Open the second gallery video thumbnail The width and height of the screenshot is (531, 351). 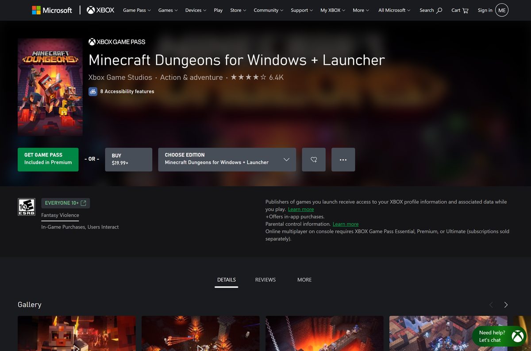200,333
